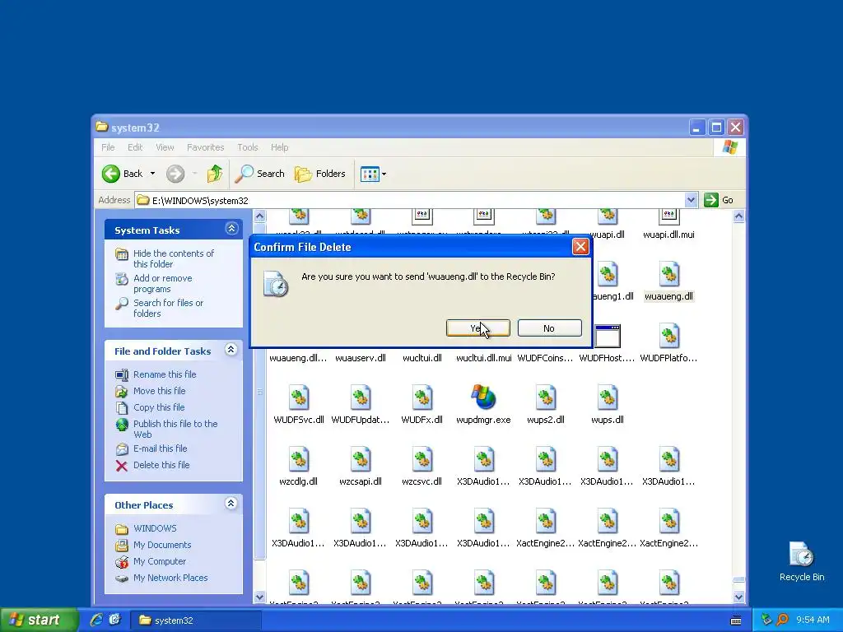Select the wuapi.dll.mui file icon
This screenshot has height=632, width=843.
click(x=669, y=216)
